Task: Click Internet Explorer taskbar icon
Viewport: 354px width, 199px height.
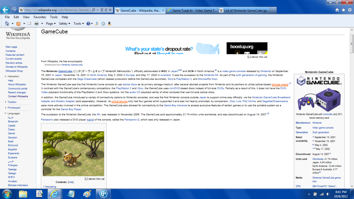Action: [x=54, y=194]
